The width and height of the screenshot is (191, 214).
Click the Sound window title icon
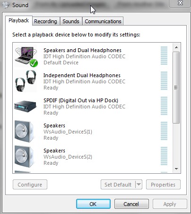6,5
